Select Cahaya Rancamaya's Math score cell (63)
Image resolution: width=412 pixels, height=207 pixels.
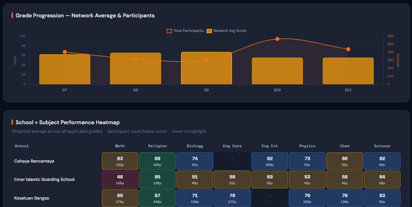coord(120,161)
